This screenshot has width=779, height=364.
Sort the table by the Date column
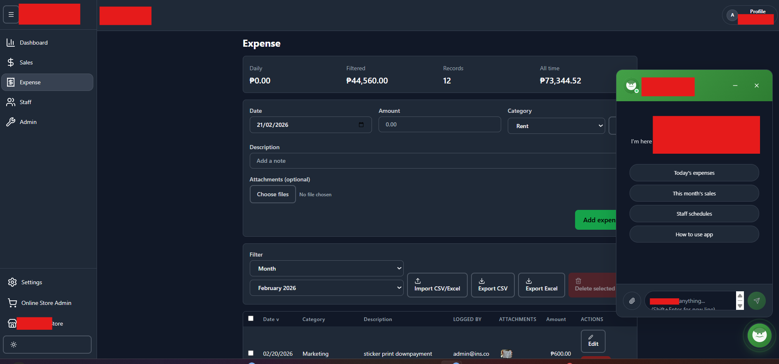[x=271, y=319]
